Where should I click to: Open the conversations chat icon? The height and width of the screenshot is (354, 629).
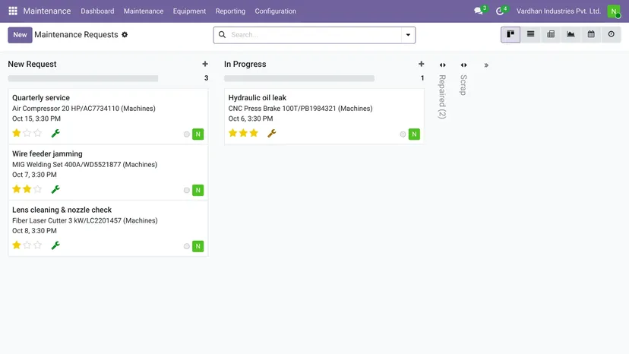[x=478, y=11]
